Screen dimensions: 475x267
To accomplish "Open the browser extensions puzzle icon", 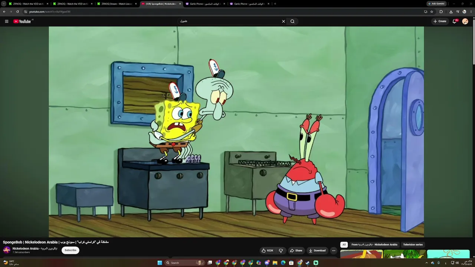I will click(441, 11).
